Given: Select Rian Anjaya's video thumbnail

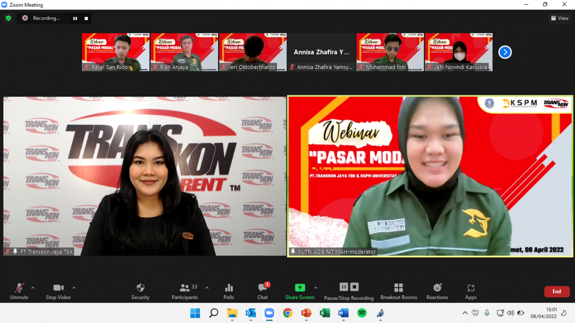Looking at the screenshot, I should pyautogui.click(x=184, y=52).
